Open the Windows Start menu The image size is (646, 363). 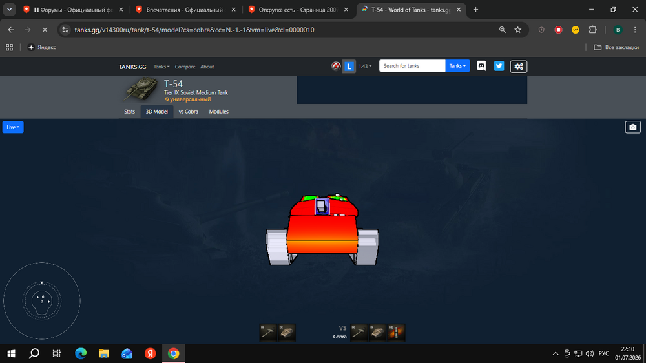click(x=11, y=353)
